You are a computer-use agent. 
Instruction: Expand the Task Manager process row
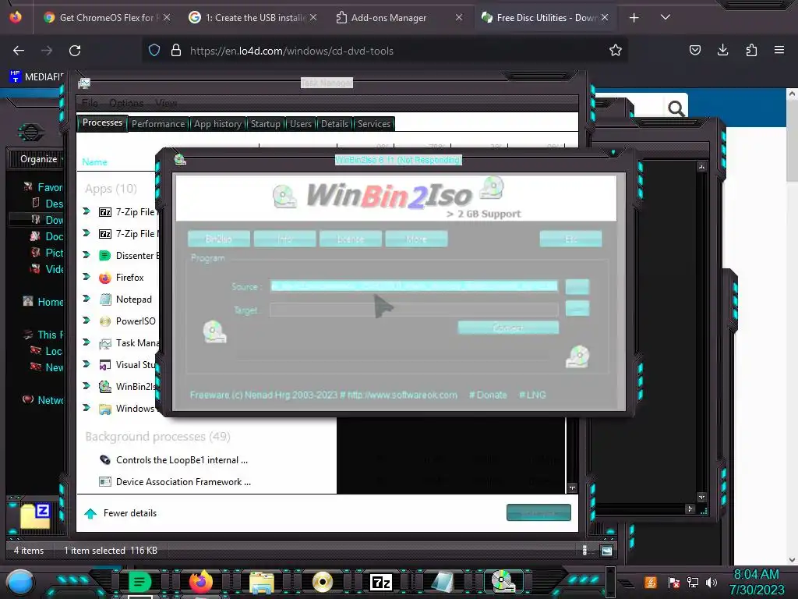(87, 343)
